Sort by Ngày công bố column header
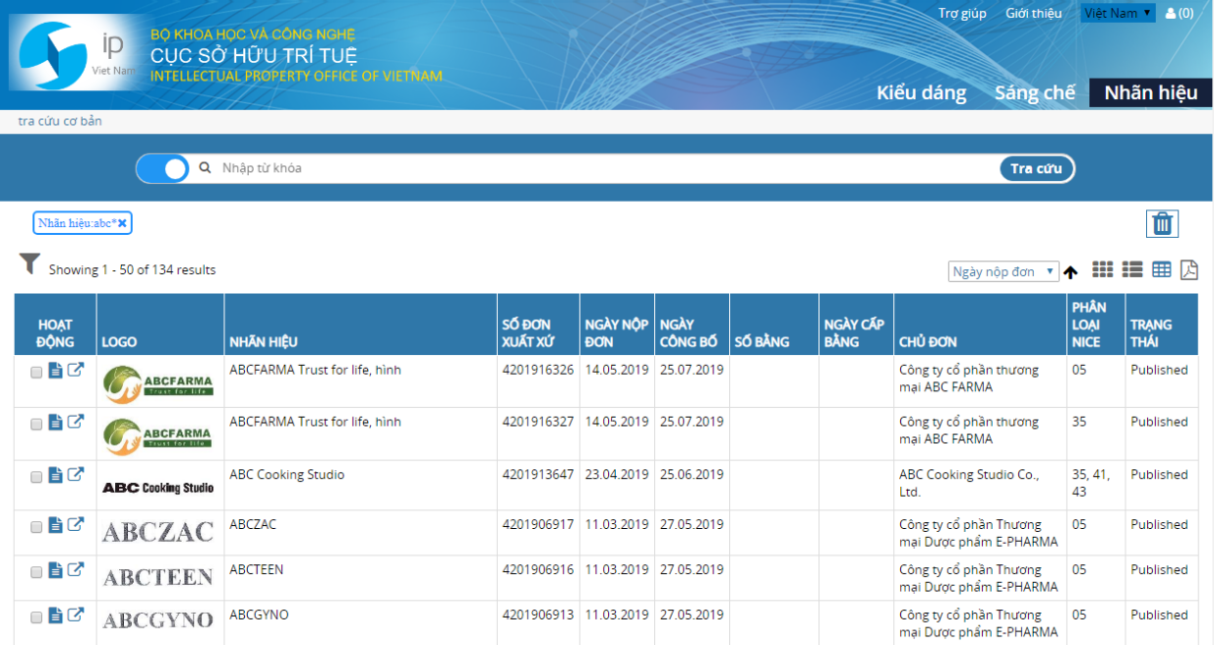 pos(689,333)
